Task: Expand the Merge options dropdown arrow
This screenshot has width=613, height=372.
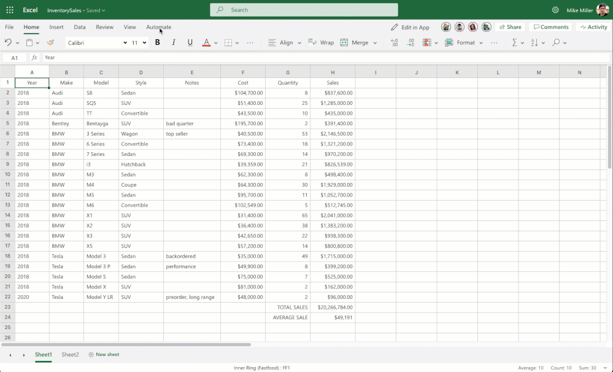Action: pos(375,43)
